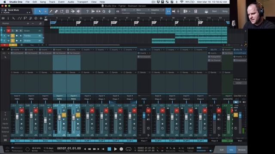Screen dimensions: 275x154
Task: Open the Quantize value dropdown
Action: 128,10
